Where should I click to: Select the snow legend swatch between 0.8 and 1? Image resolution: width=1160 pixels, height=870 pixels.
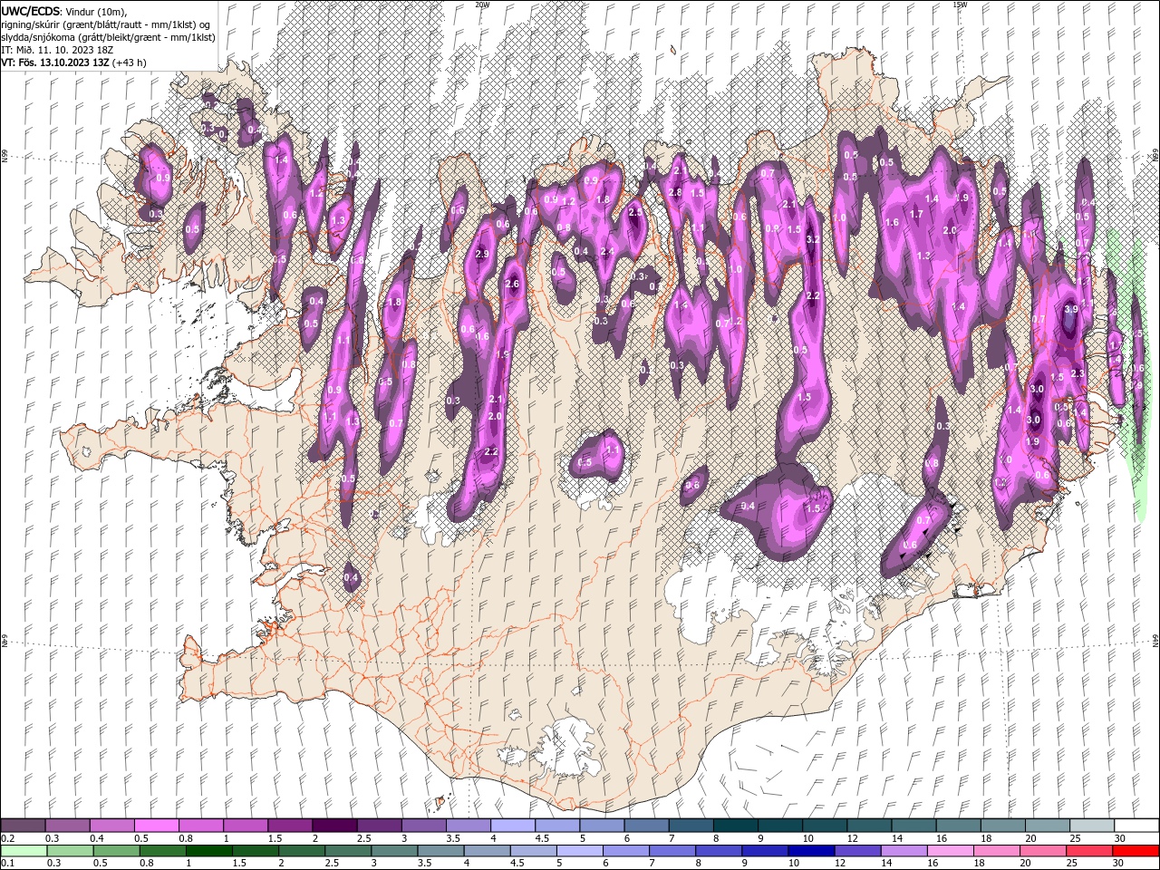[x=201, y=825]
